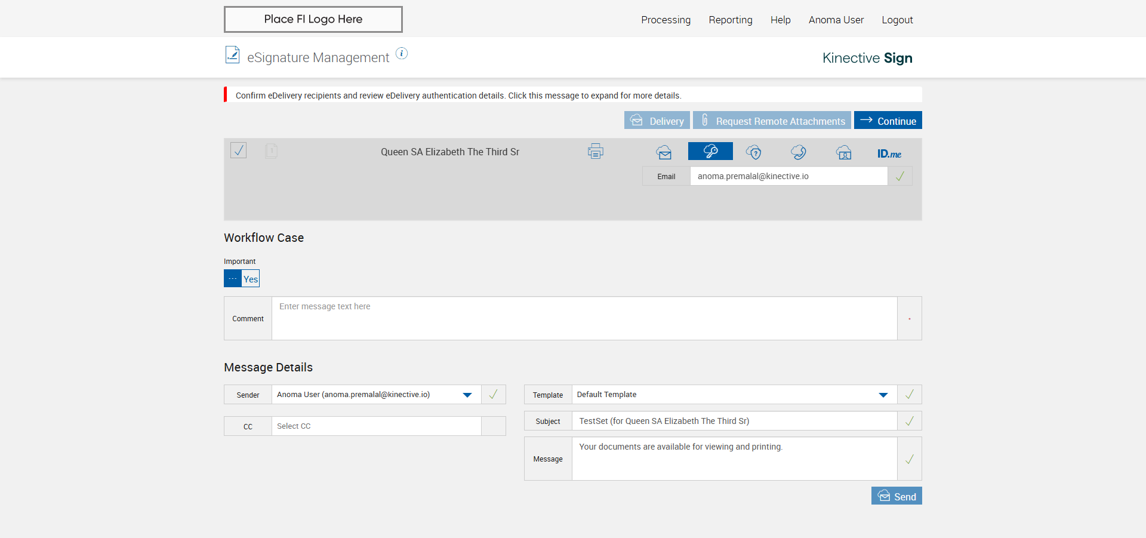This screenshot has height=538, width=1146.
Task: Open the Select CC combo box
Action: click(x=376, y=426)
